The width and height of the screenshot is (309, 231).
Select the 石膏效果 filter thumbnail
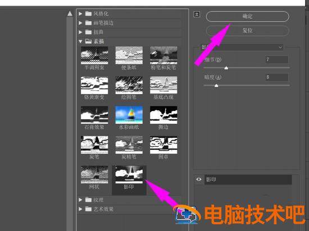click(94, 115)
